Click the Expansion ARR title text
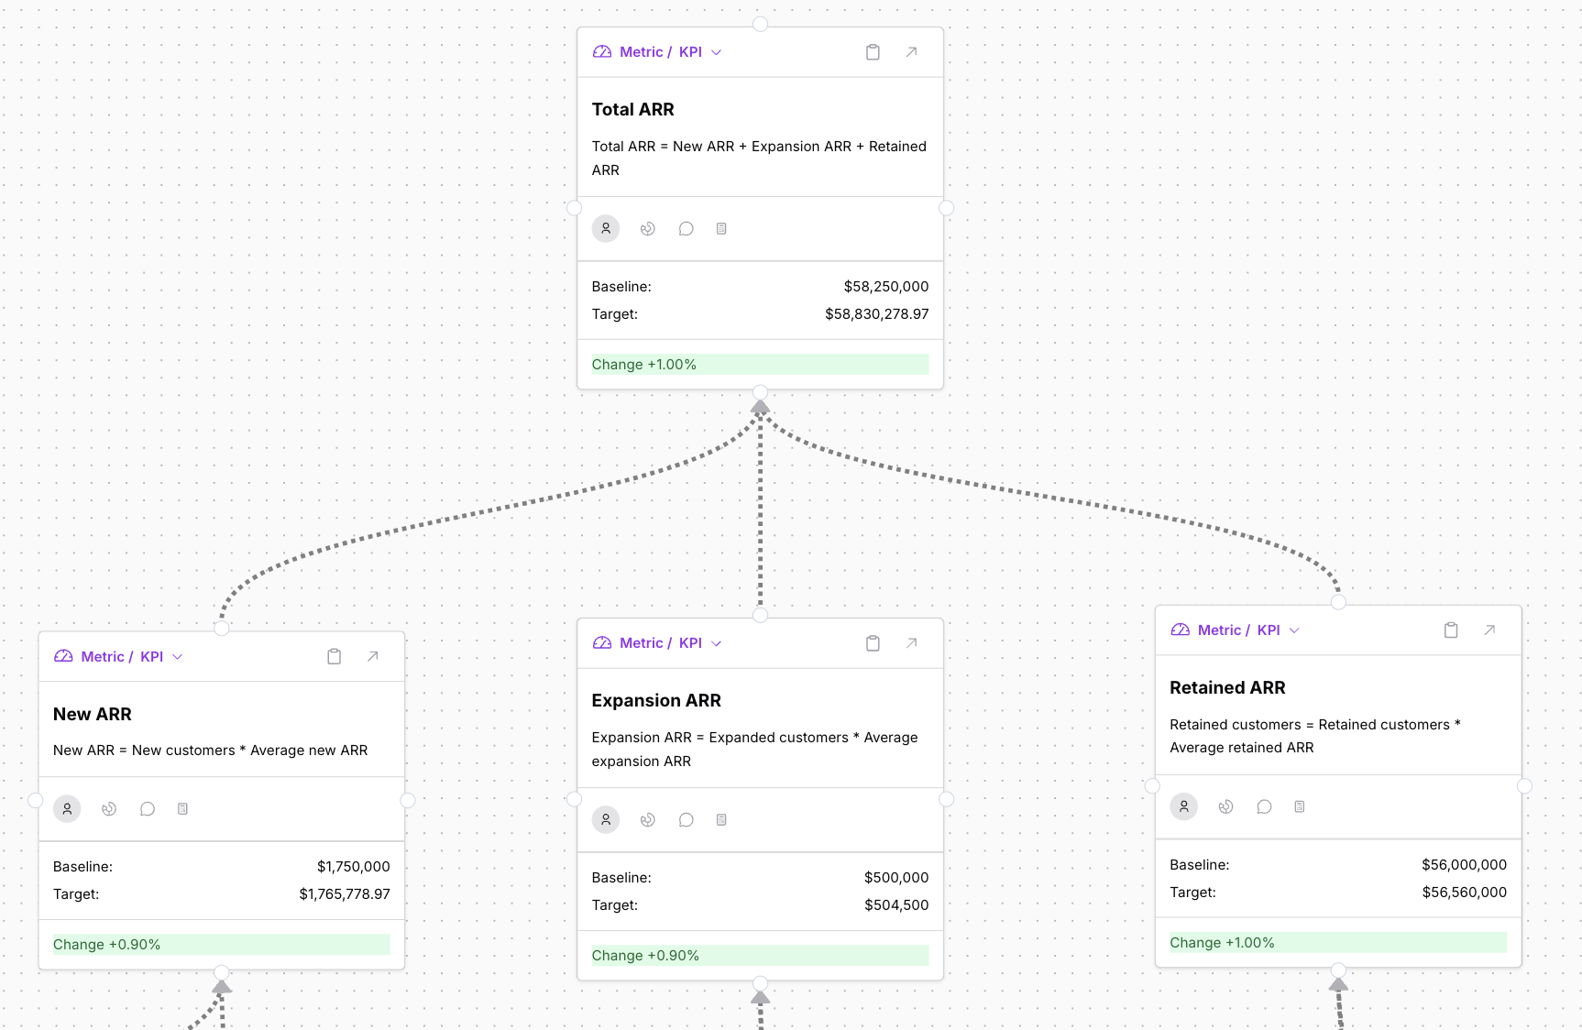This screenshot has height=1030, width=1582. click(656, 701)
